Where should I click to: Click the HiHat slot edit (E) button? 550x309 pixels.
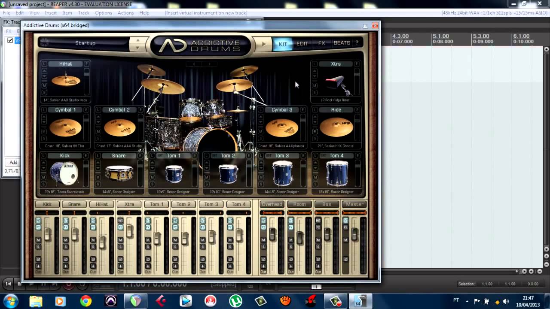86,64
